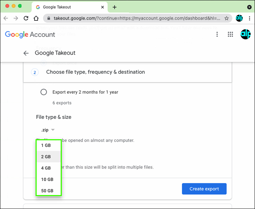Select Export every 2 months radio button
Image resolution: width=255 pixels, height=209 pixels.
(x=44, y=92)
